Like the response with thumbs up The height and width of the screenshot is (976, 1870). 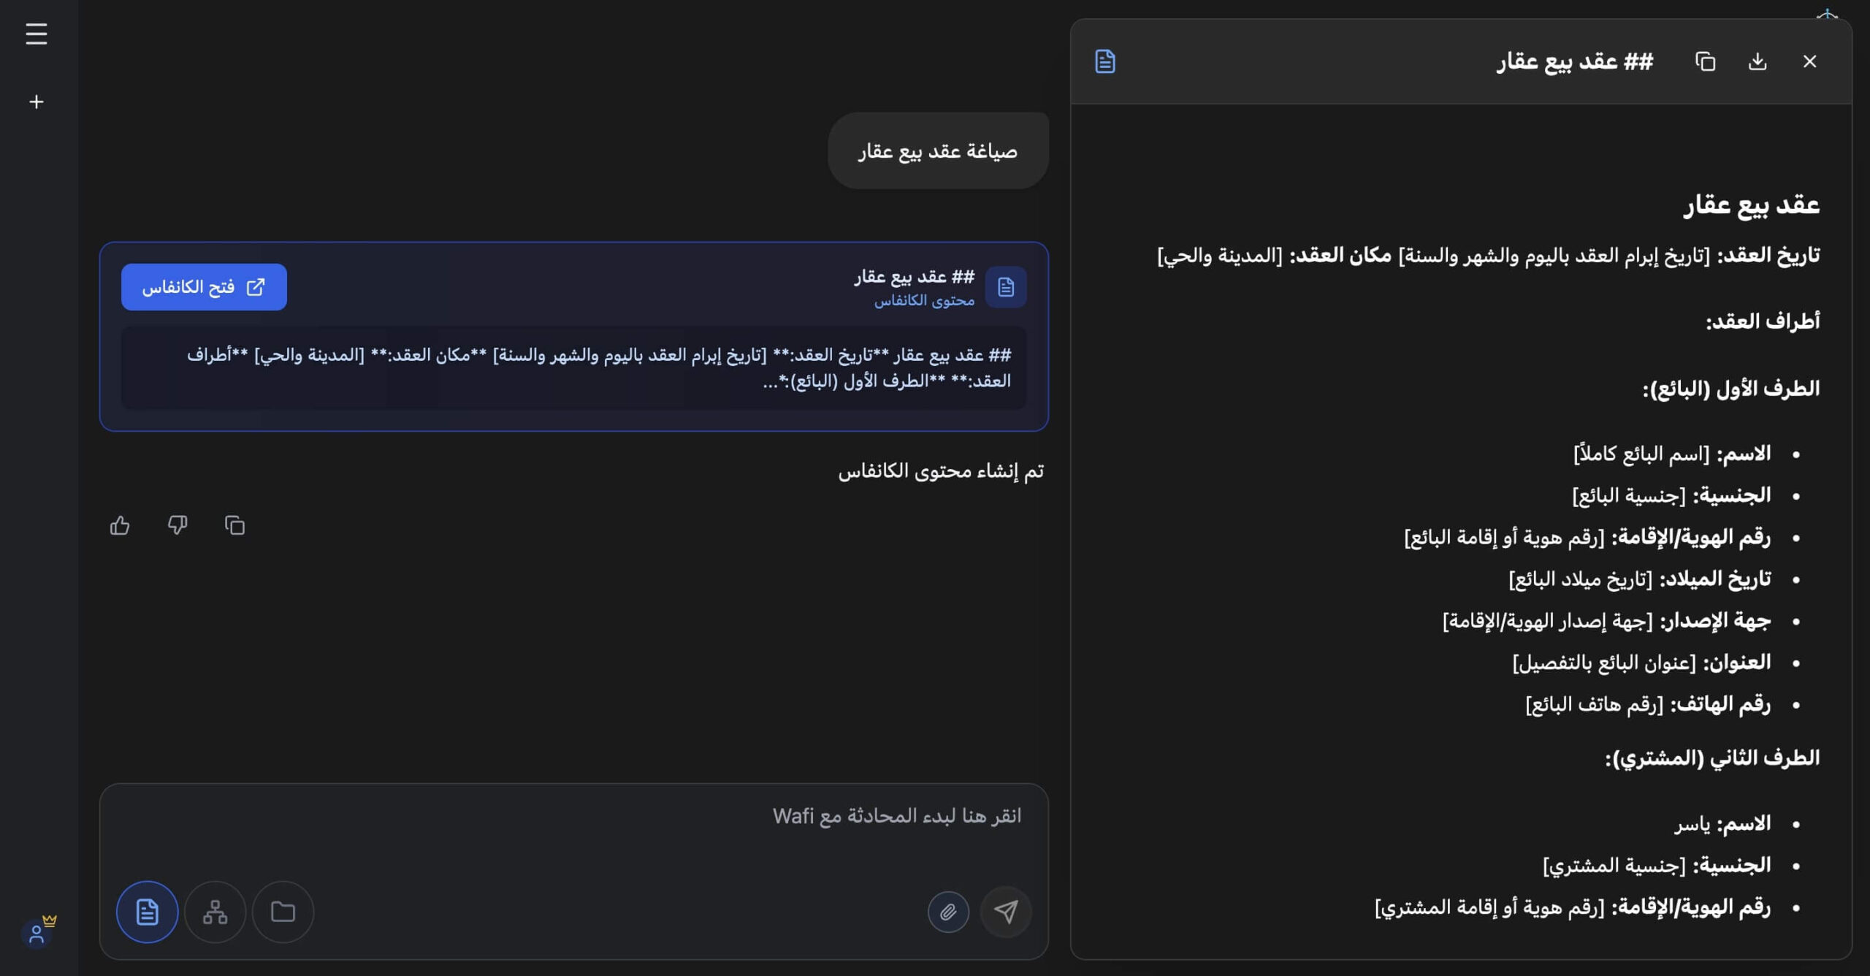tap(120, 525)
